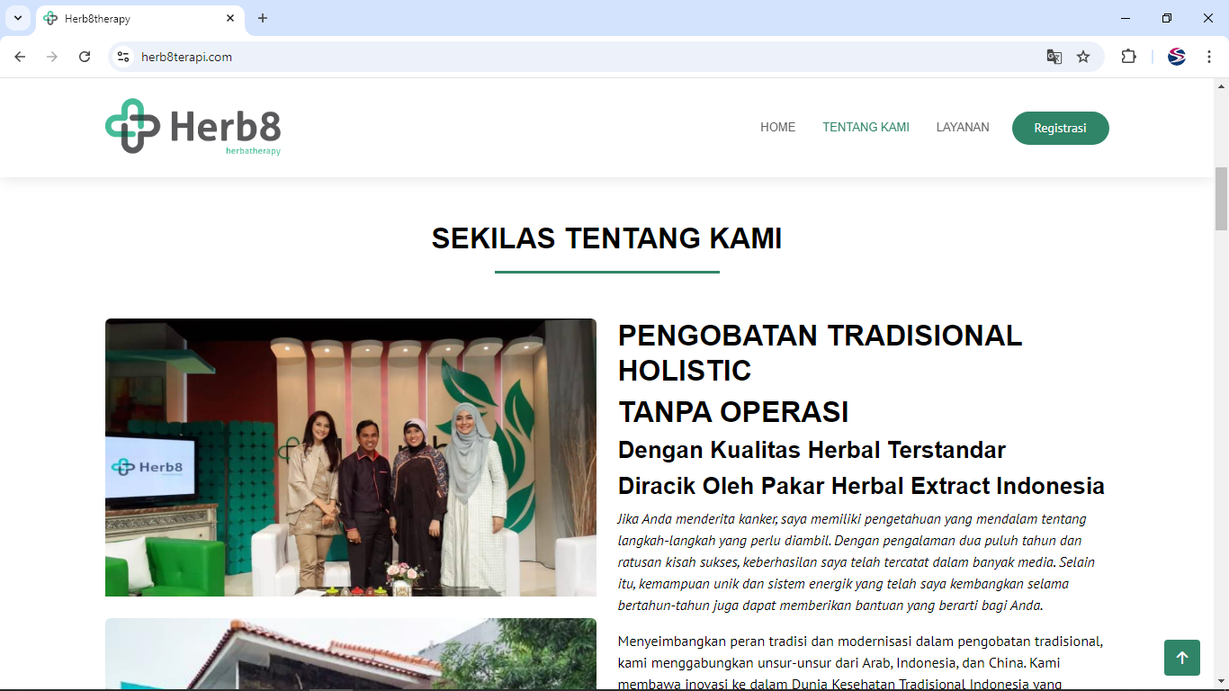This screenshot has height=691, width=1229.
Task: Click the browser back arrow
Action: [x=20, y=57]
